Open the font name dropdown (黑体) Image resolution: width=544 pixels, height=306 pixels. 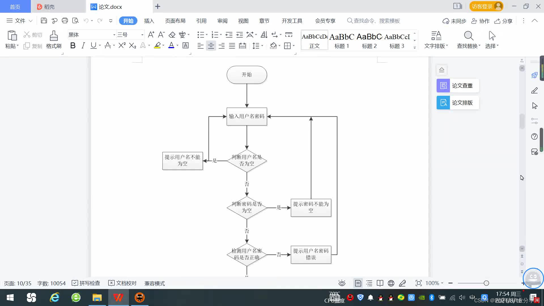coord(114,35)
